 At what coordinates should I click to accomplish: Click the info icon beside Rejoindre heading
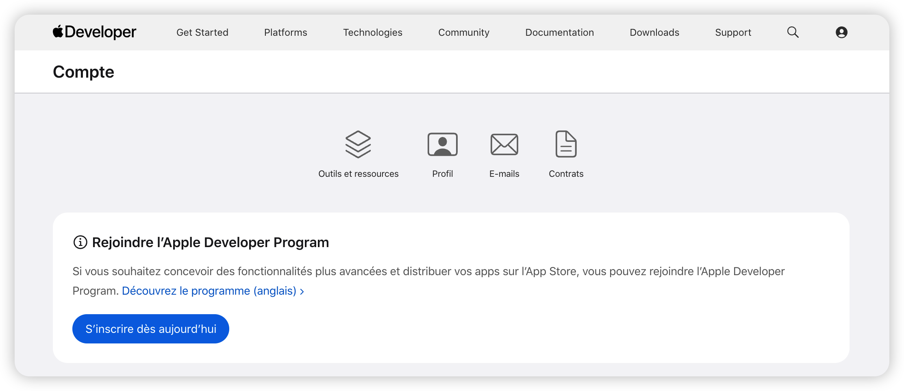tap(80, 242)
